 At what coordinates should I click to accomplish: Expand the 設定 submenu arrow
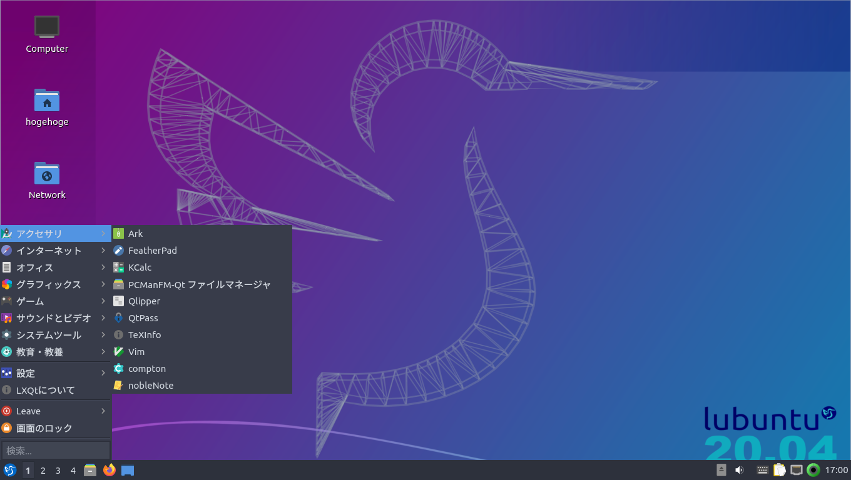103,373
